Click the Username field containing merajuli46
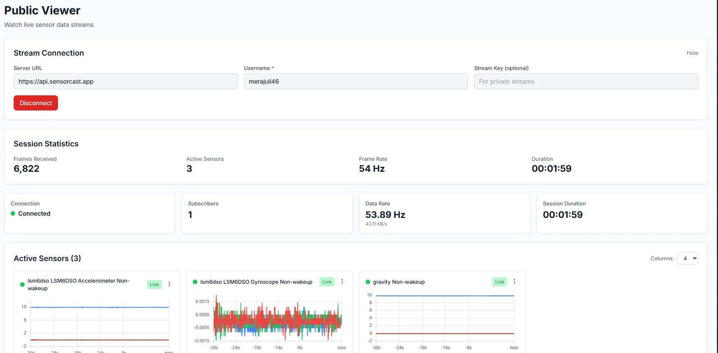This screenshot has height=353, width=718. click(355, 81)
